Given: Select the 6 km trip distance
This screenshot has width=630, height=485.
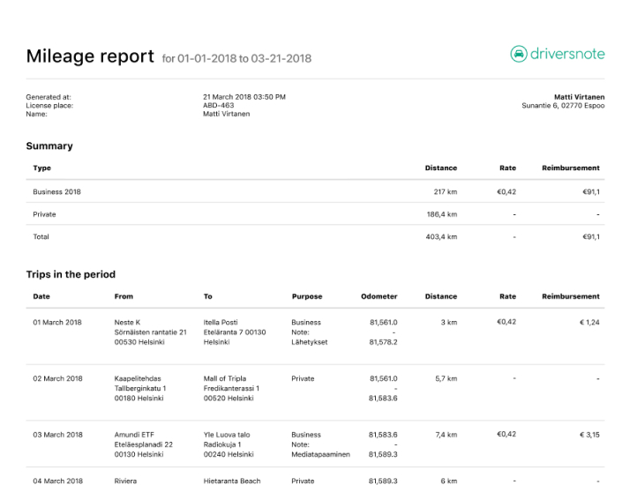Looking at the screenshot, I should tap(449, 481).
